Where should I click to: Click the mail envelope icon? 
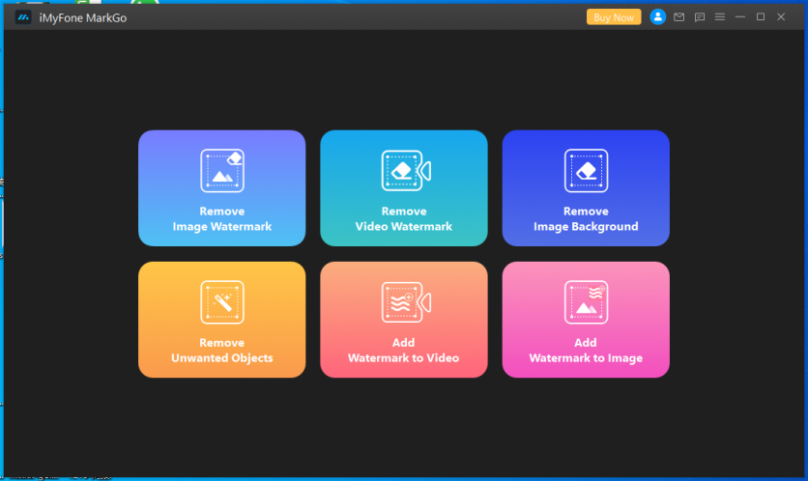[678, 17]
